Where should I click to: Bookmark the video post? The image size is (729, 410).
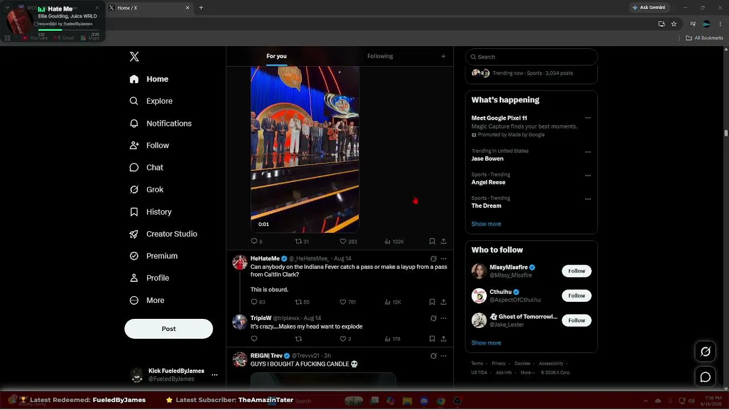tap(432, 241)
